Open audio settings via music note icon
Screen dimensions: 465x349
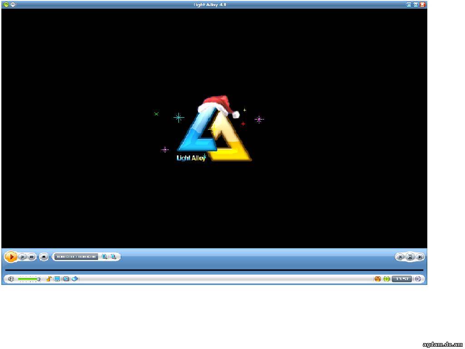point(49,279)
